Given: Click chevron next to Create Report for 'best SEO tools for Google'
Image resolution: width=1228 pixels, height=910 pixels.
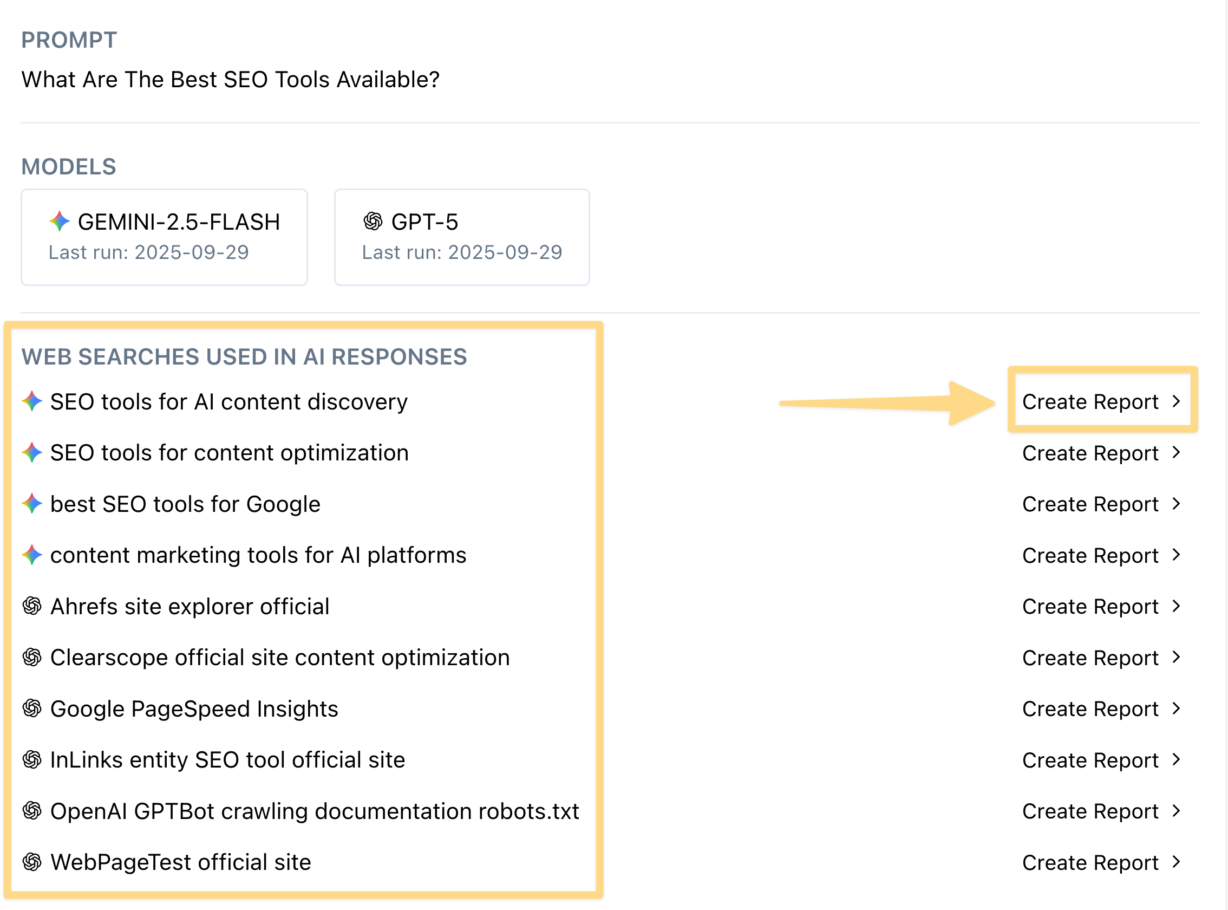Looking at the screenshot, I should pos(1176,503).
